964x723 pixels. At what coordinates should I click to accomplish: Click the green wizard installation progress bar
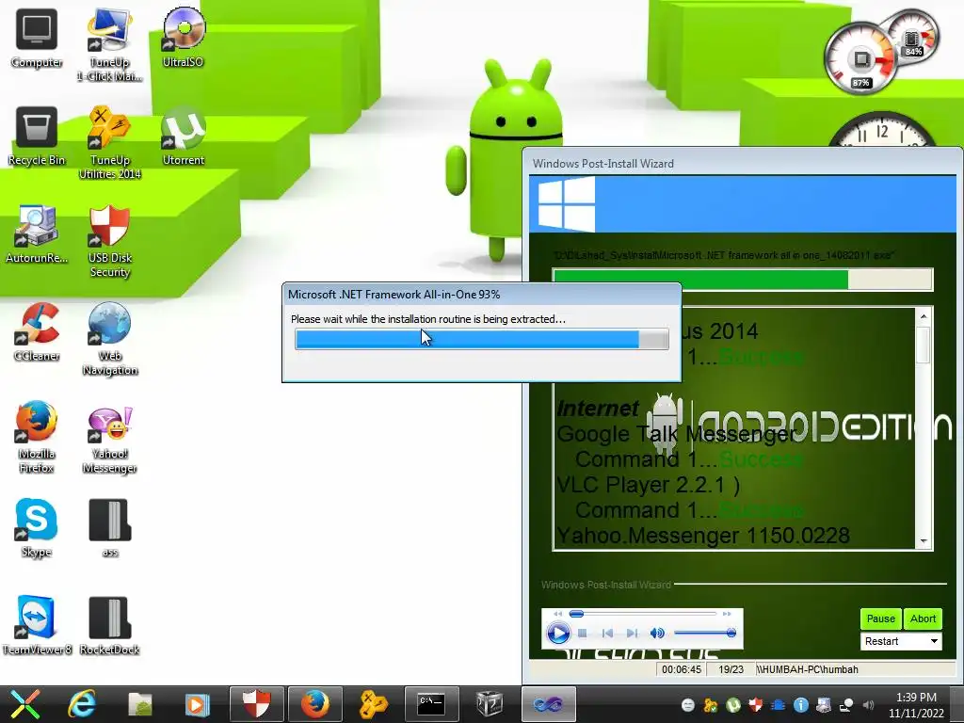coord(743,280)
